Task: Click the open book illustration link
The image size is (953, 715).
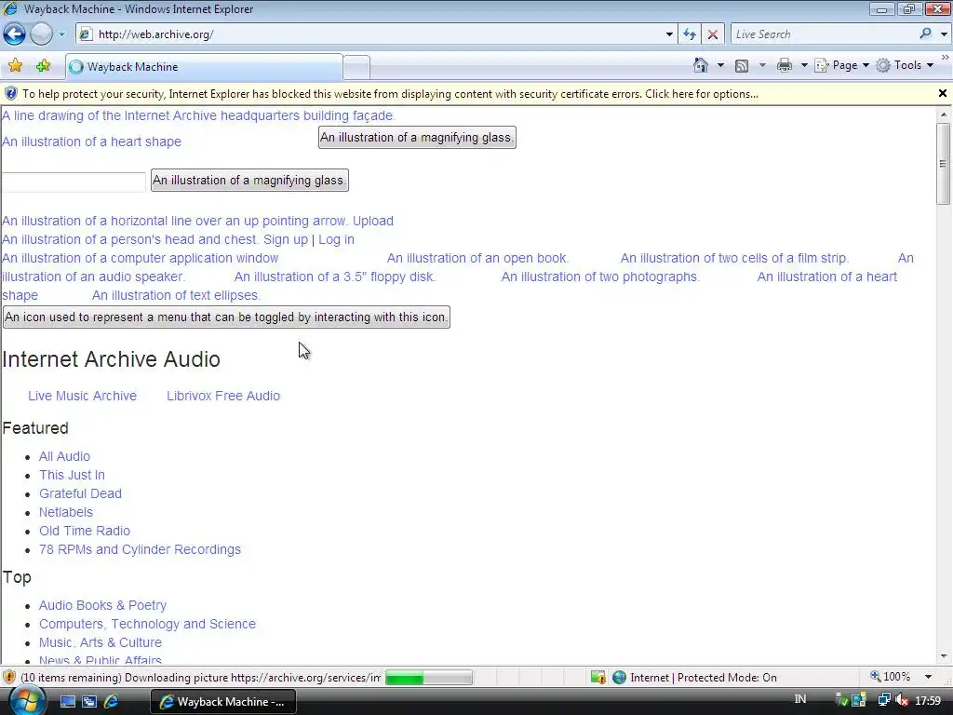Action: [477, 258]
